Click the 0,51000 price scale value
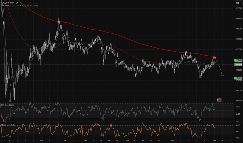243x143 pixels. point(239,90)
